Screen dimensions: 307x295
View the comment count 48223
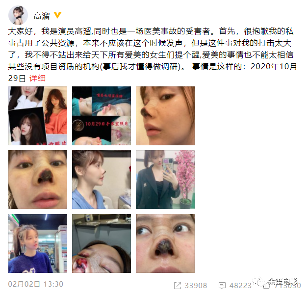point(240,286)
